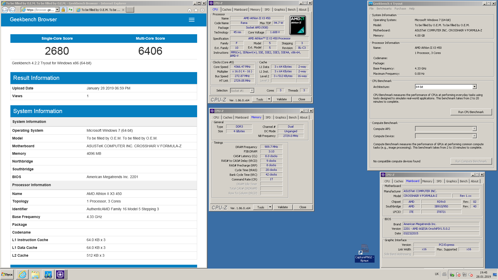498x280 pixels.
Task: Switch to CPU tab in Memory CPU-Z window
Action: click(216, 117)
